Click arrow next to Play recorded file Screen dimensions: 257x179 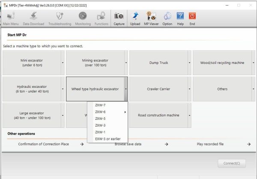point(249,144)
